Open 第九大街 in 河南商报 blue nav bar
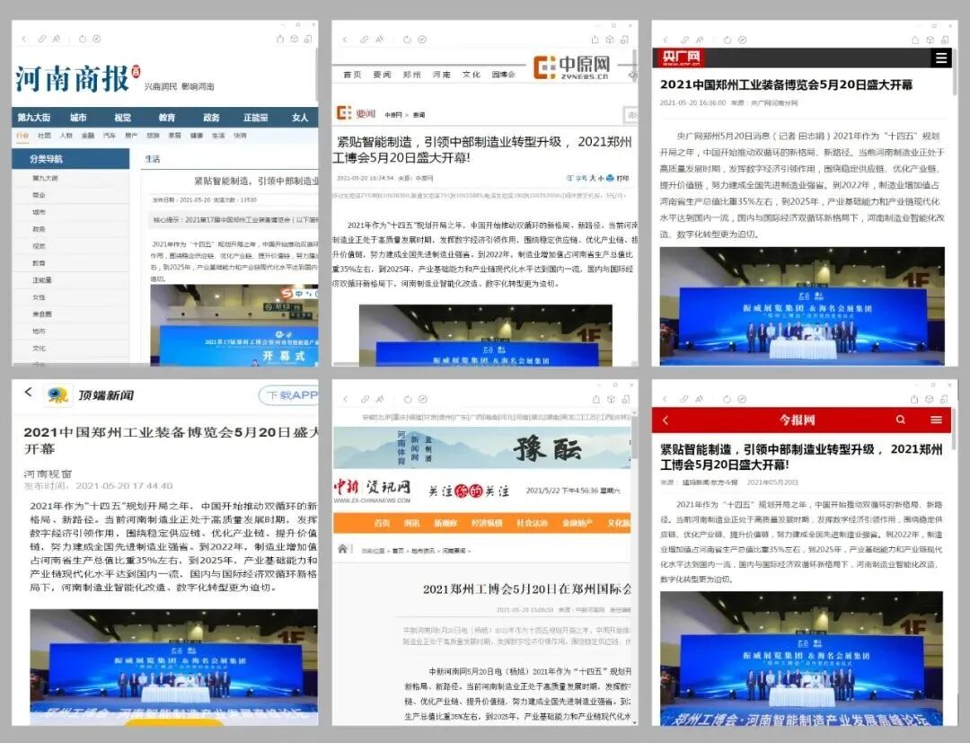970x743 pixels. pyautogui.click(x=34, y=117)
